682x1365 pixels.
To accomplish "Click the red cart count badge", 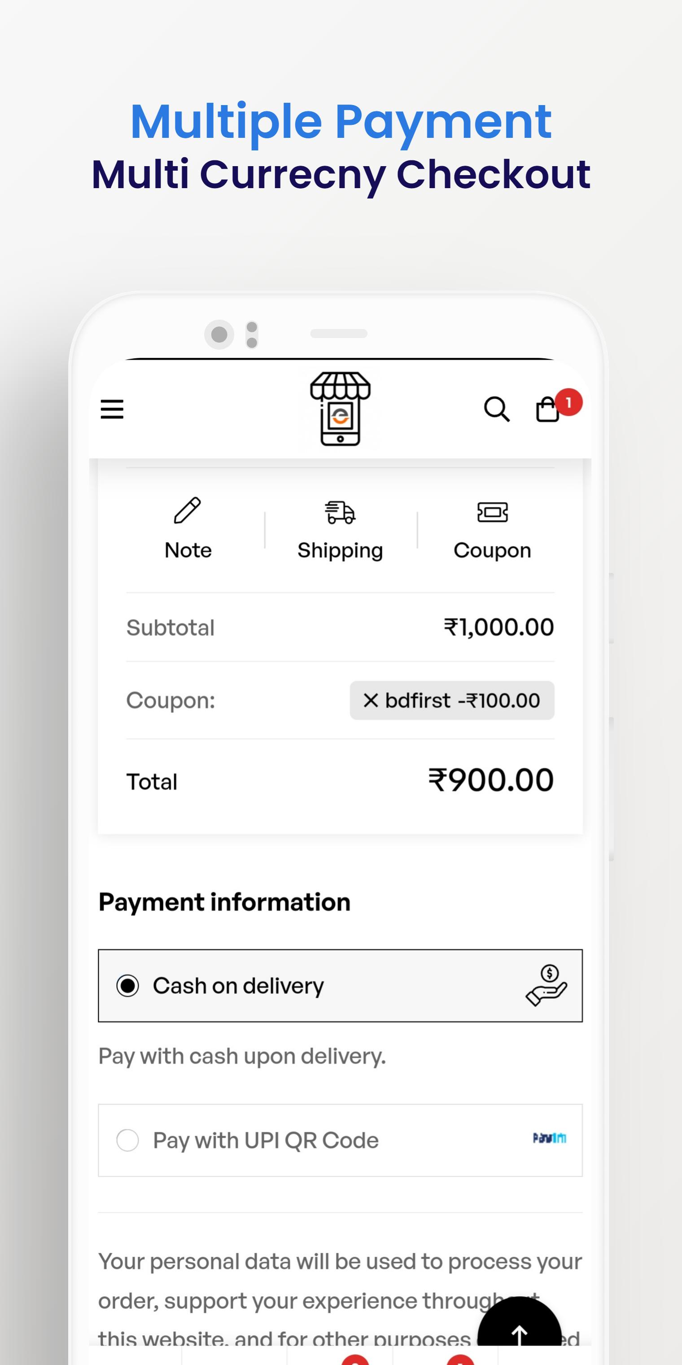I will (568, 403).
